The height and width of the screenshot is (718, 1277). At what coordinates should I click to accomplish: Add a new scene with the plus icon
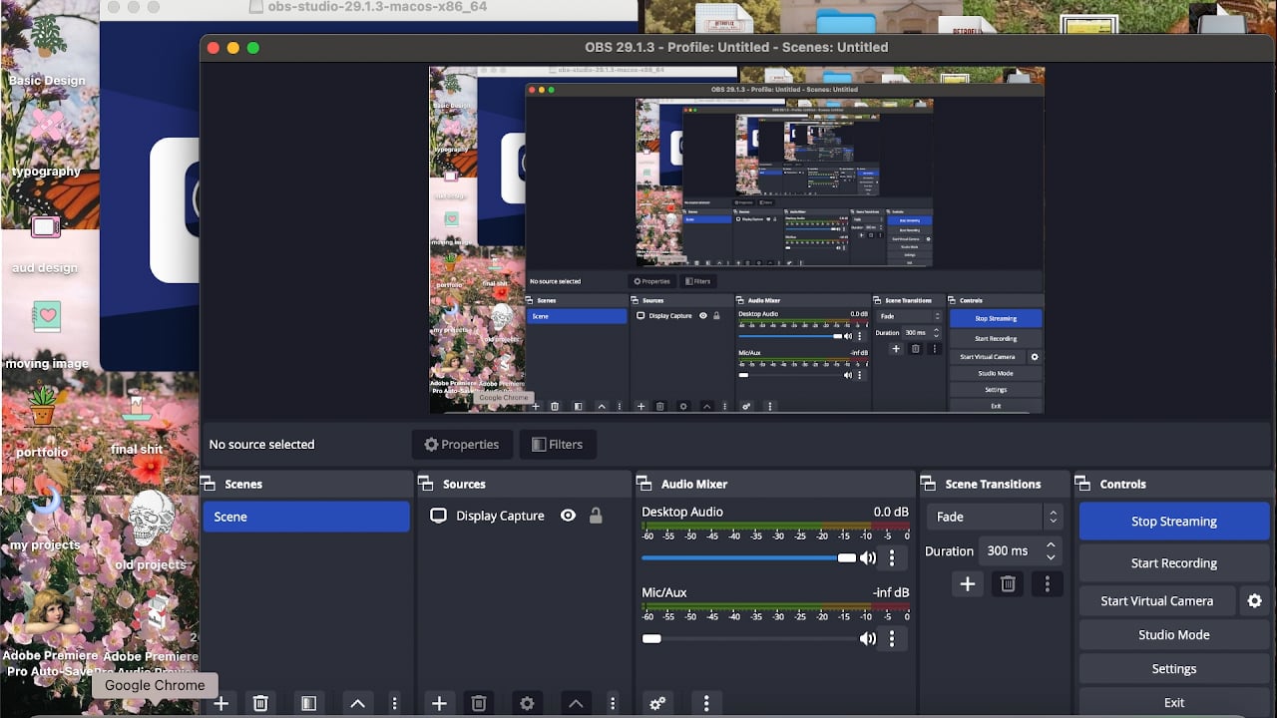point(221,703)
